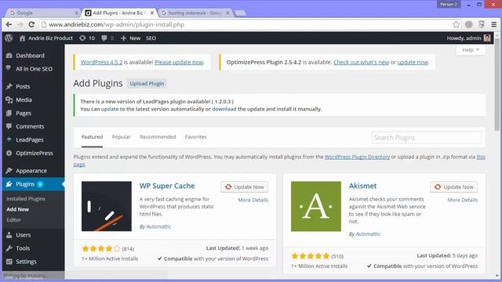This screenshot has width=502, height=282.
Task: Click the WordPress Plugin Directory link
Action: 358,157
